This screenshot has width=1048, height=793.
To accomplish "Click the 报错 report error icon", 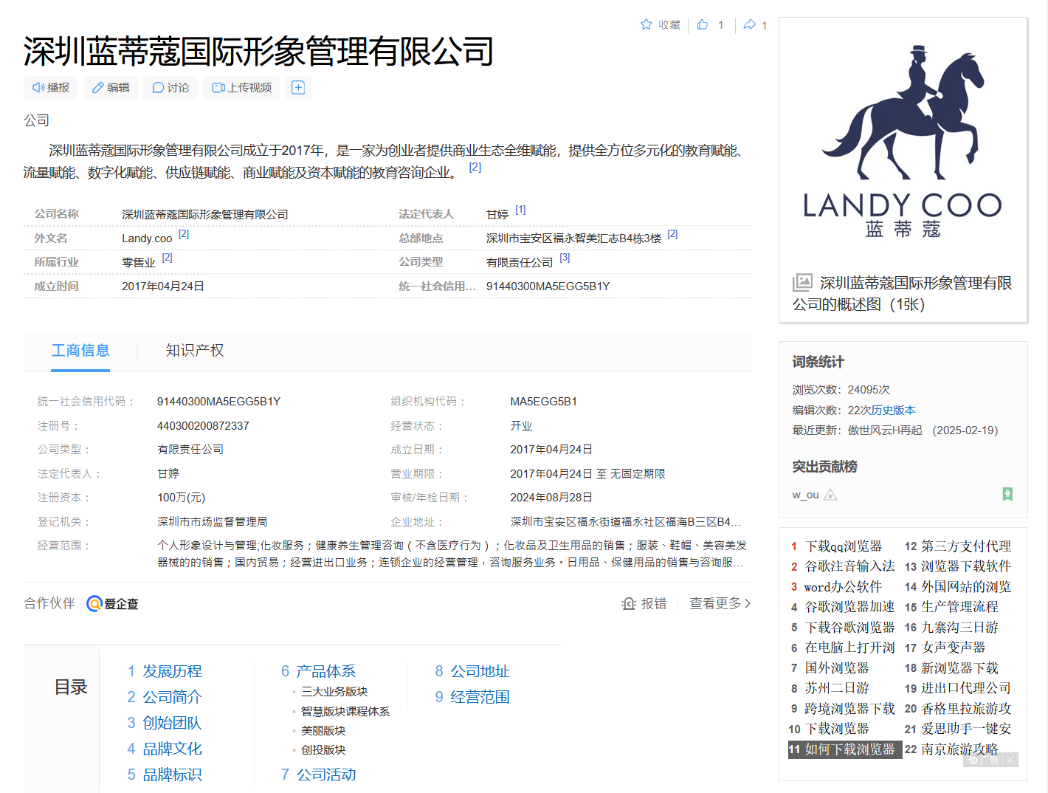I will tap(629, 604).
